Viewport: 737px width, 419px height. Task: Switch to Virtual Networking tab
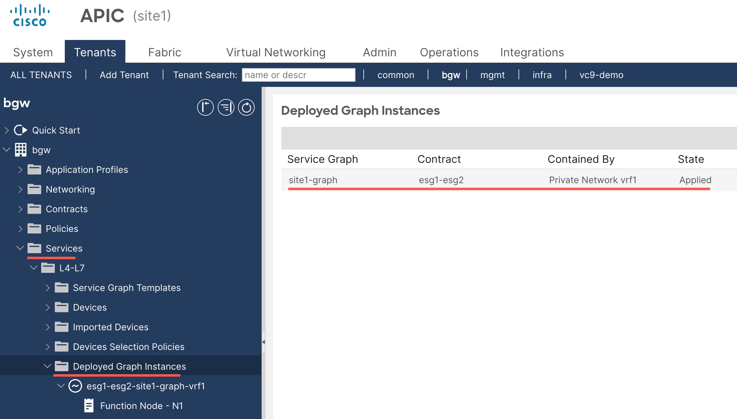tap(276, 52)
